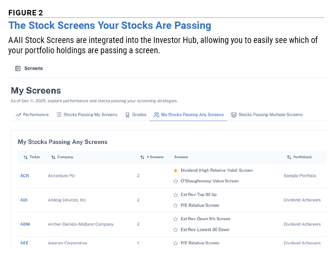This screenshot has height=254, width=334.
Task: Click Est Rev: Down 5% Screen text
Action: click(x=205, y=219)
